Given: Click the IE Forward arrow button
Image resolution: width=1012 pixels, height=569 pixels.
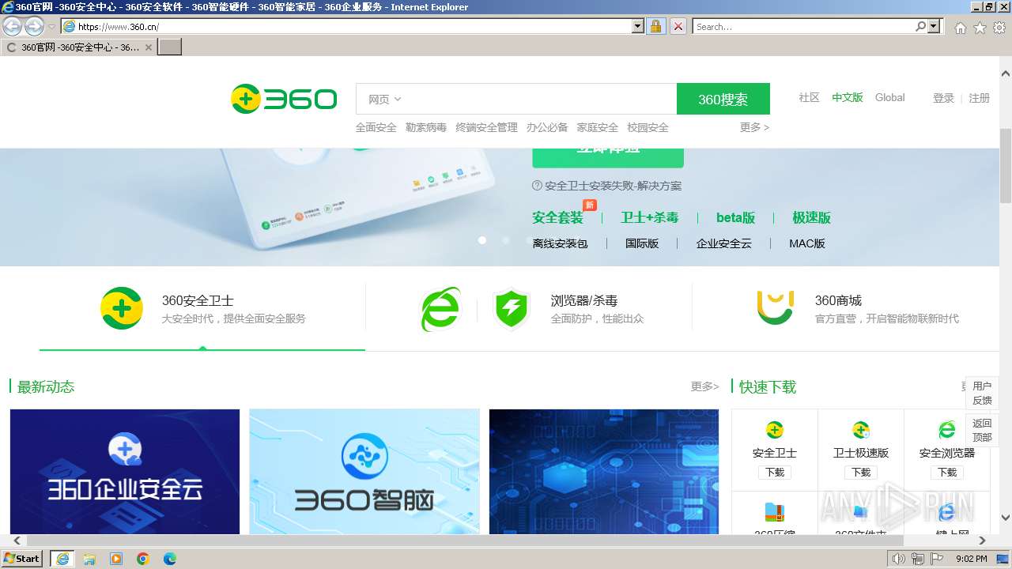Looking at the screenshot, I should point(34,26).
